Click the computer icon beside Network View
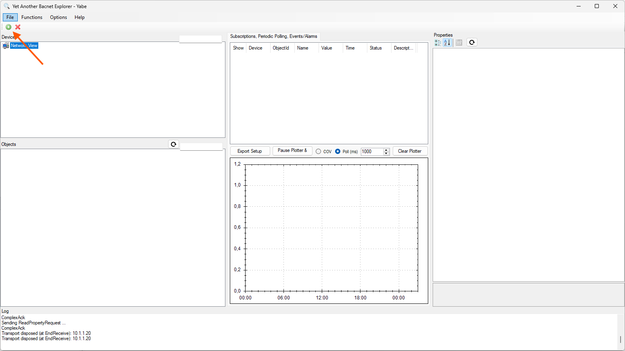Screen dimensions: 625x351 coord(6,46)
